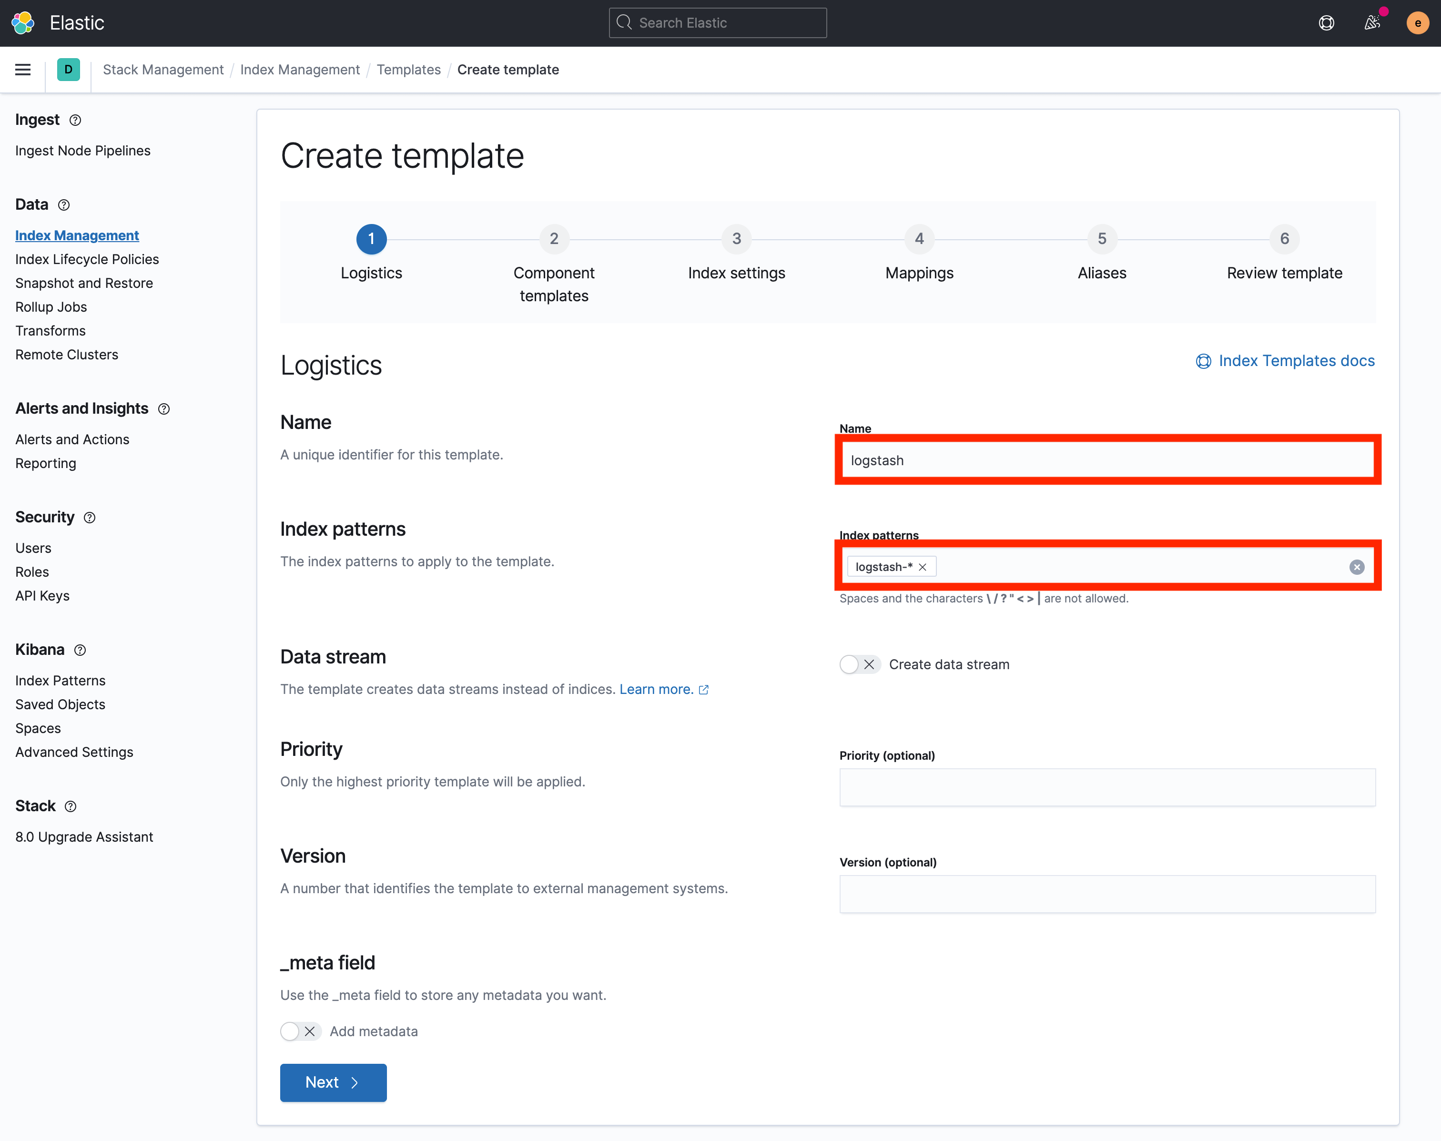
Task: Click the step 5 Aliases circle
Action: (1102, 238)
